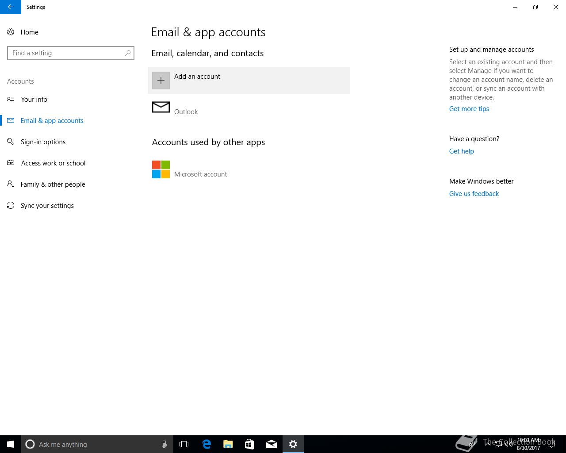Click the plus icon for Add an account
This screenshot has width=566, height=453.
point(161,81)
